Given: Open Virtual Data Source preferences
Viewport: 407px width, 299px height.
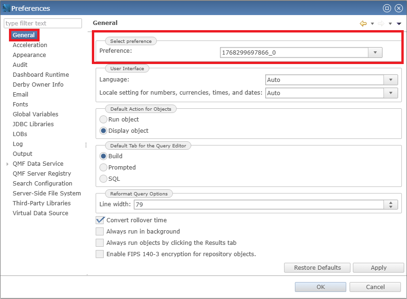Looking at the screenshot, I should tap(41, 213).
